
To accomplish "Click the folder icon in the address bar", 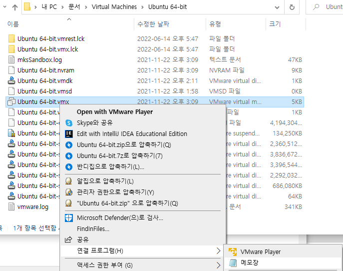I will pos(27,7).
